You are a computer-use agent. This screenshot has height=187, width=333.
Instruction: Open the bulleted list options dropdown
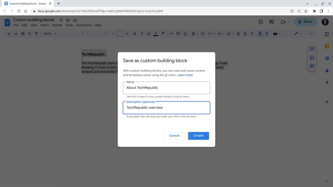click(223, 34)
